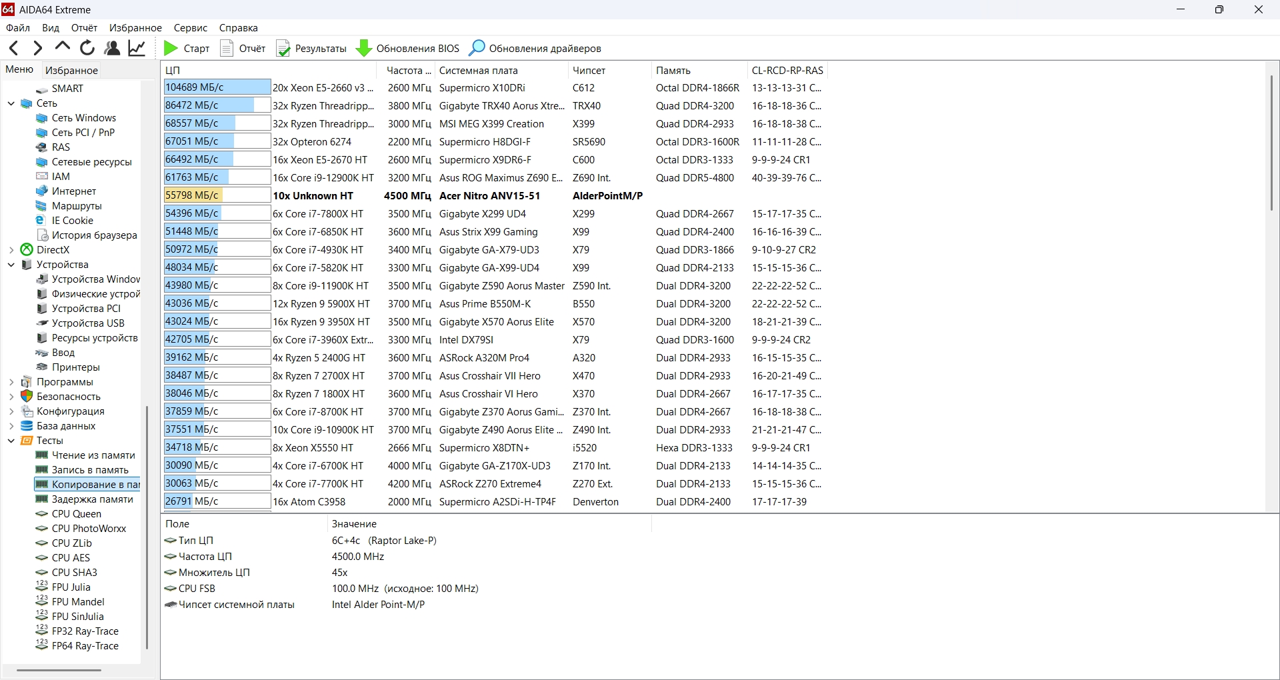Click the Чтение из памяти memory chip icon
Screen dimensions: 1280x680
pyautogui.click(x=42, y=455)
